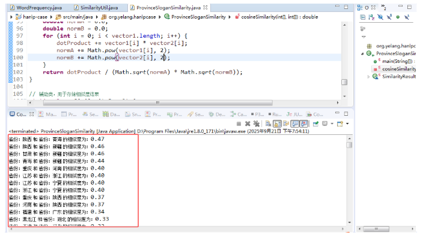The image size is (423, 238).
Task: Expand breadcrumb arrow after hanlp-case
Action: point(51,17)
